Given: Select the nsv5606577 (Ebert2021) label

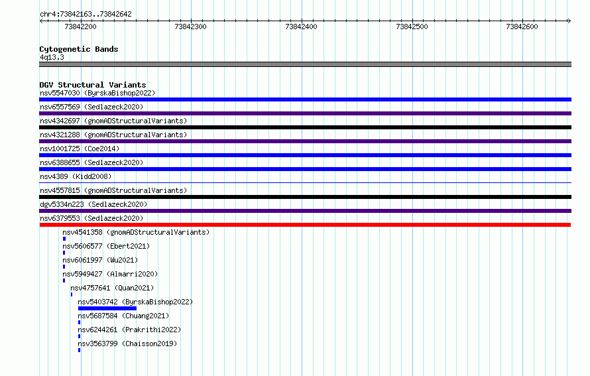Looking at the screenshot, I should (x=106, y=246).
